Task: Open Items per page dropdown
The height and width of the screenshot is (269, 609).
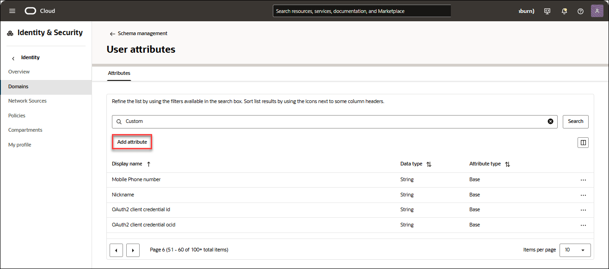Action: pyautogui.click(x=575, y=250)
